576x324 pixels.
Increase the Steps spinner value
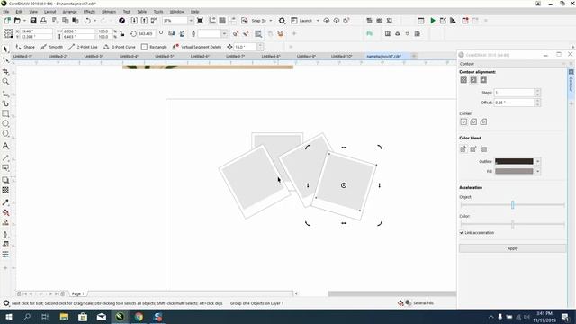click(537, 90)
